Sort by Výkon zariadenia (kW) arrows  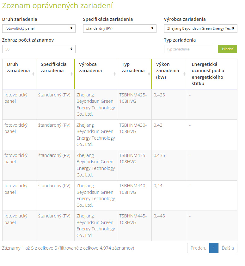click(x=184, y=74)
